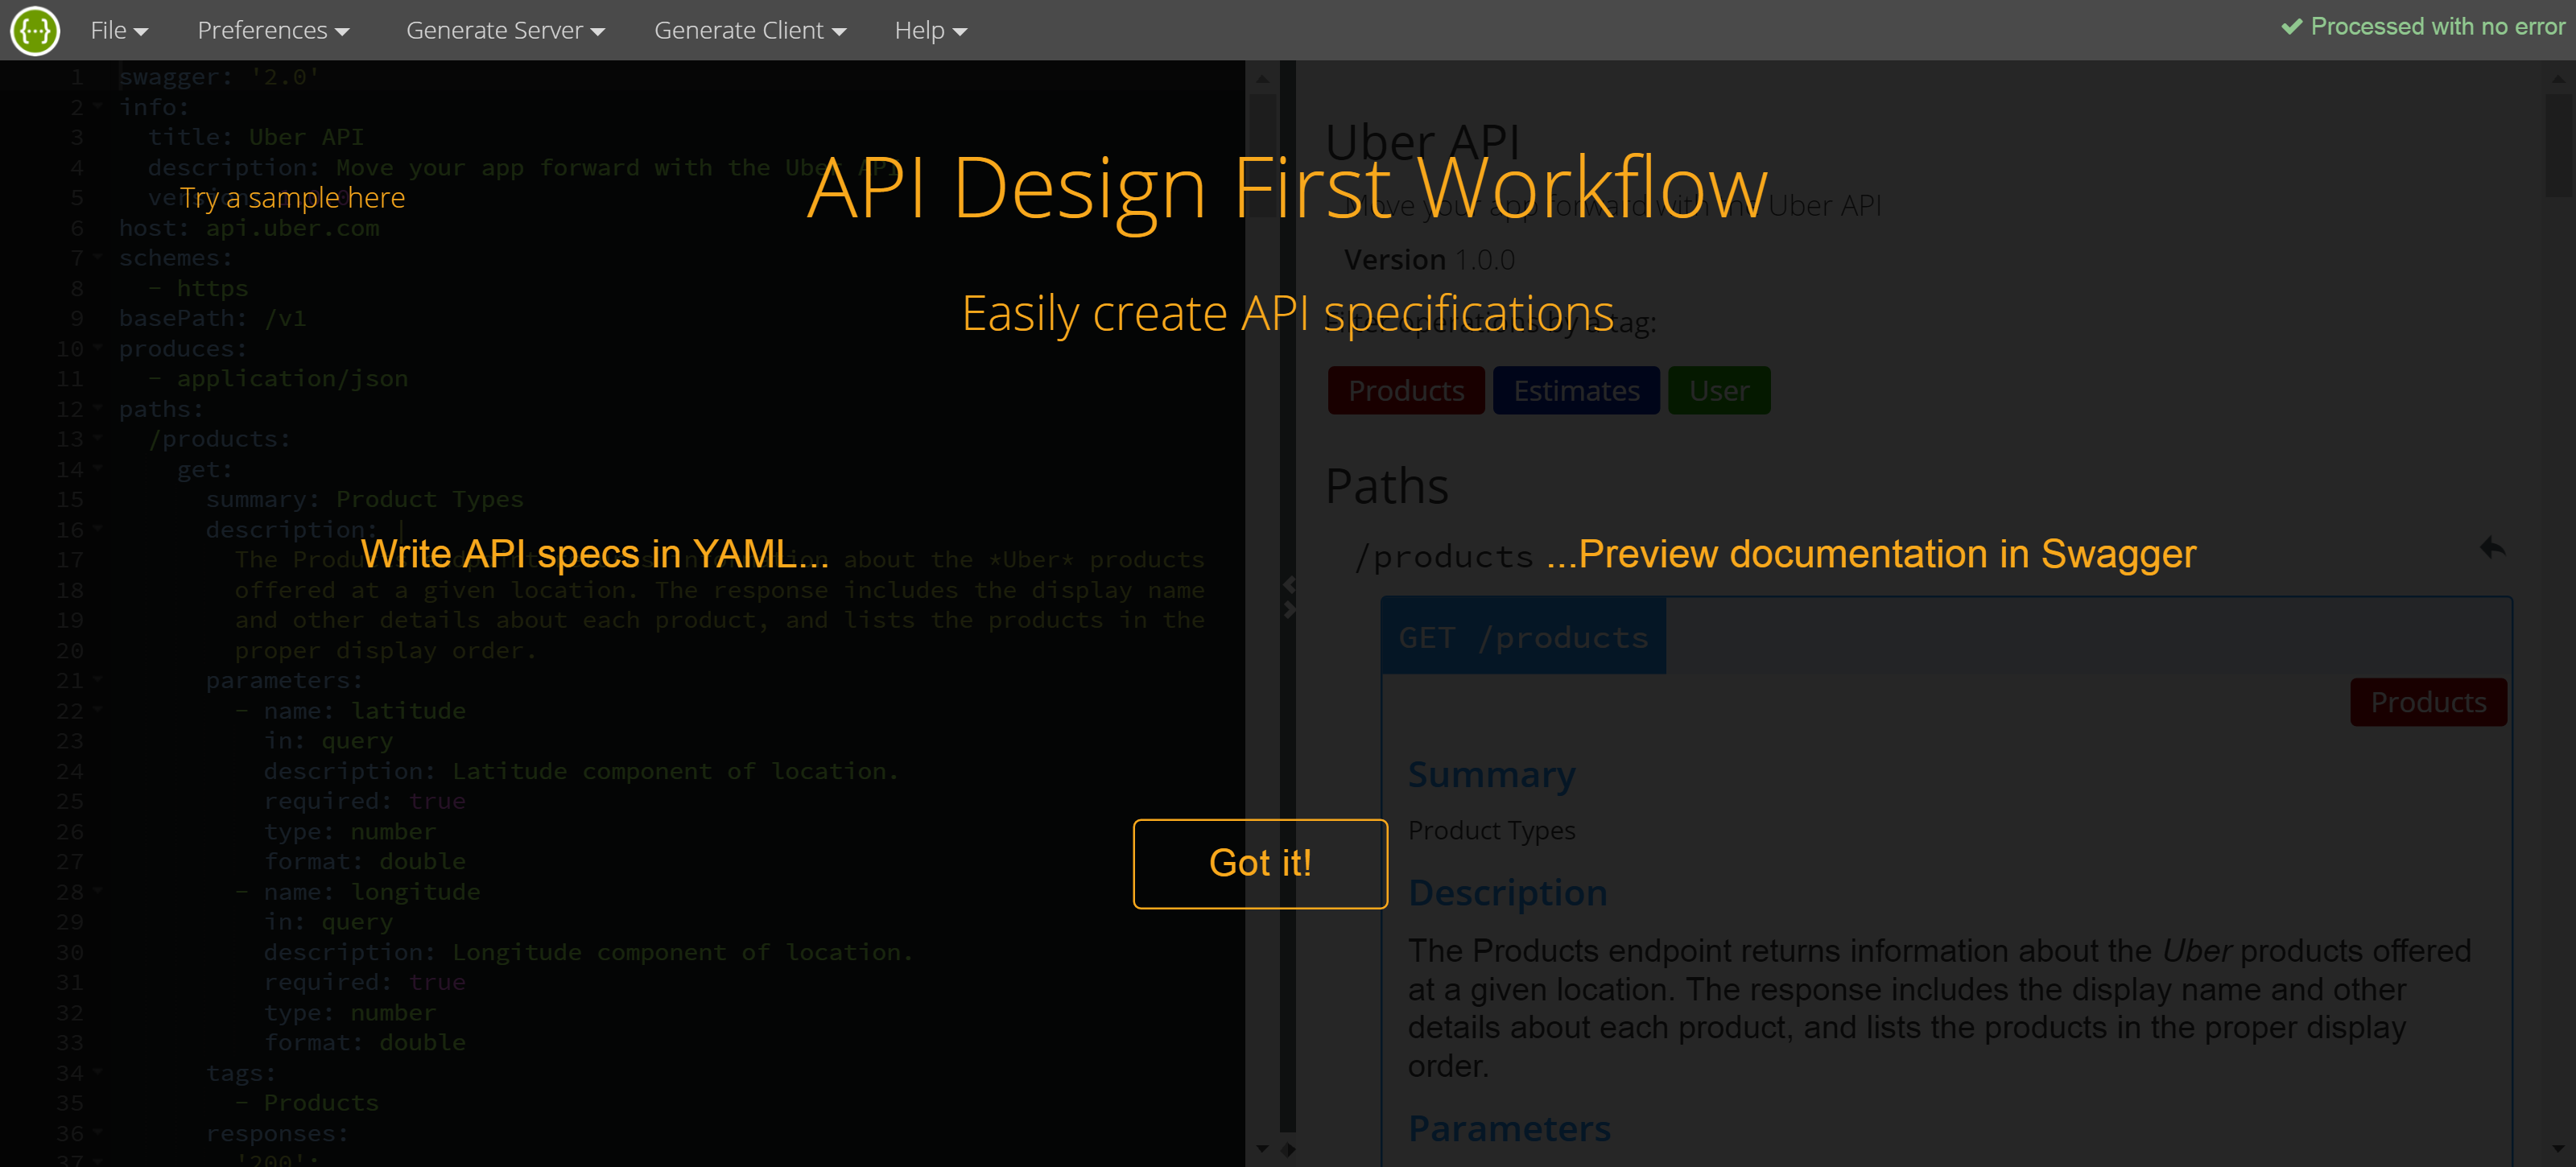The width and height of the screenshot is (2576, 1167).
Task: Click the 'responses:' line in editor
Action: pyautogui.click(x=277, y=1133)
